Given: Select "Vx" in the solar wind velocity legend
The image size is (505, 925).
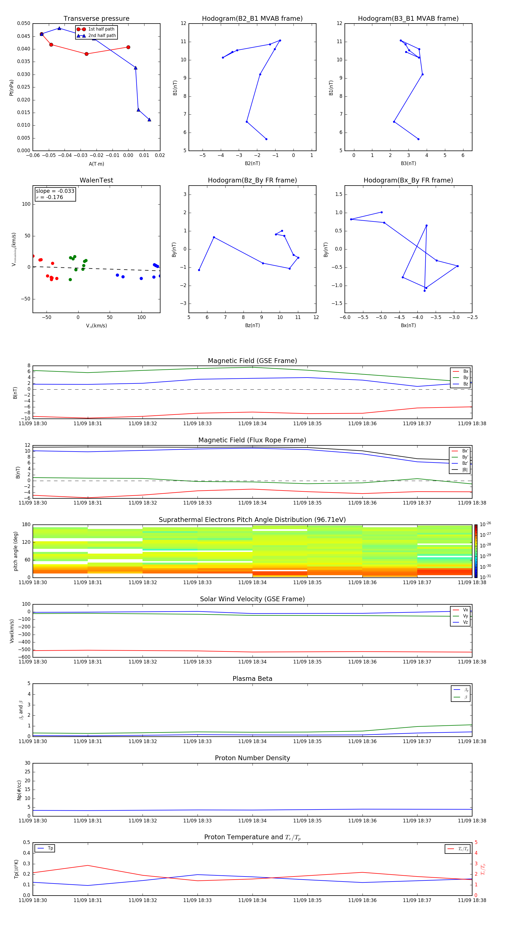Looking at the screenshot, I should pos(461,610).
